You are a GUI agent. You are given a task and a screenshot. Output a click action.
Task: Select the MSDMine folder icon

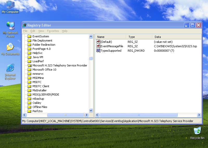coord(29,78)
